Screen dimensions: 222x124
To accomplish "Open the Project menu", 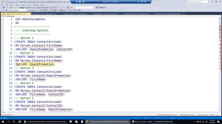I will (24, 5).
